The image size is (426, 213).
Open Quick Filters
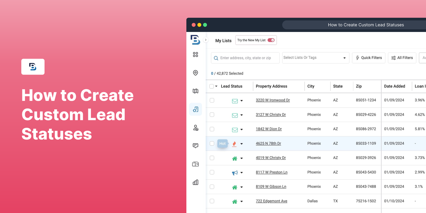pos(368,58)
